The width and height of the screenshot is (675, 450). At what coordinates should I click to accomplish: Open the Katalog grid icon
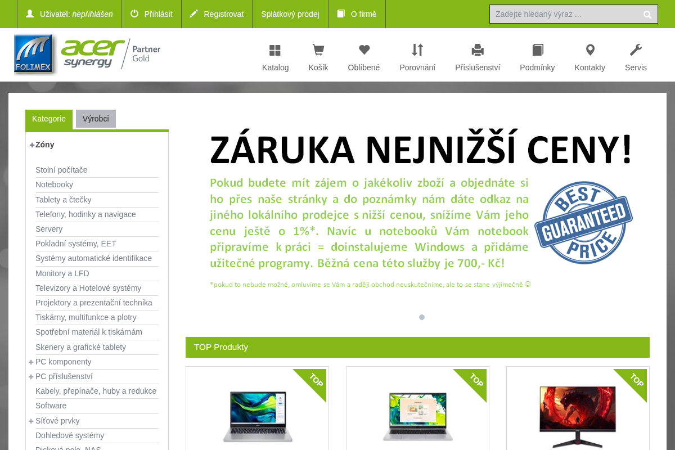275,50
